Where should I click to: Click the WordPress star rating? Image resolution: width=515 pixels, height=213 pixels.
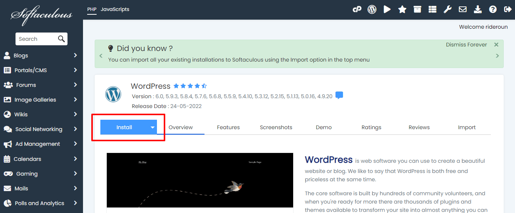[x=190, y=86]
